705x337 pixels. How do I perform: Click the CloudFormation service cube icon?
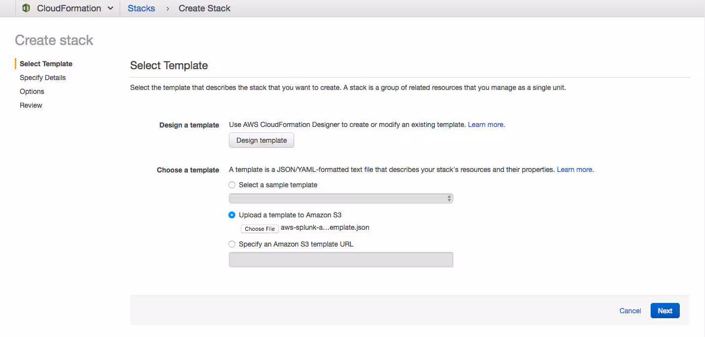(x=26, y=8)
